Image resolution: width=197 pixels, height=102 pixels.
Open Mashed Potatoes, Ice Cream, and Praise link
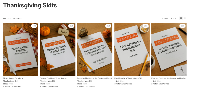168,78
